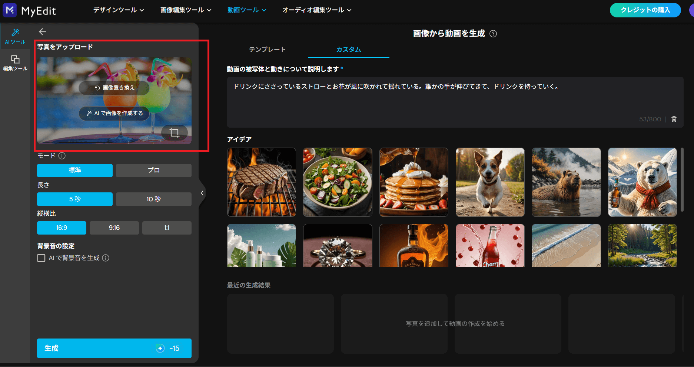
Task: Go back with the arrow above 写真をアップロード
Action: [43, 31]
